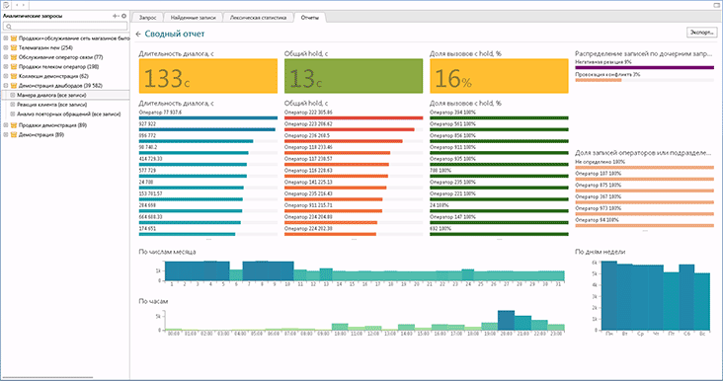The width and height of the screenshot is (723, 381).
Task: Click the Оператор 77 937.6 row
Action: (208, 114)
